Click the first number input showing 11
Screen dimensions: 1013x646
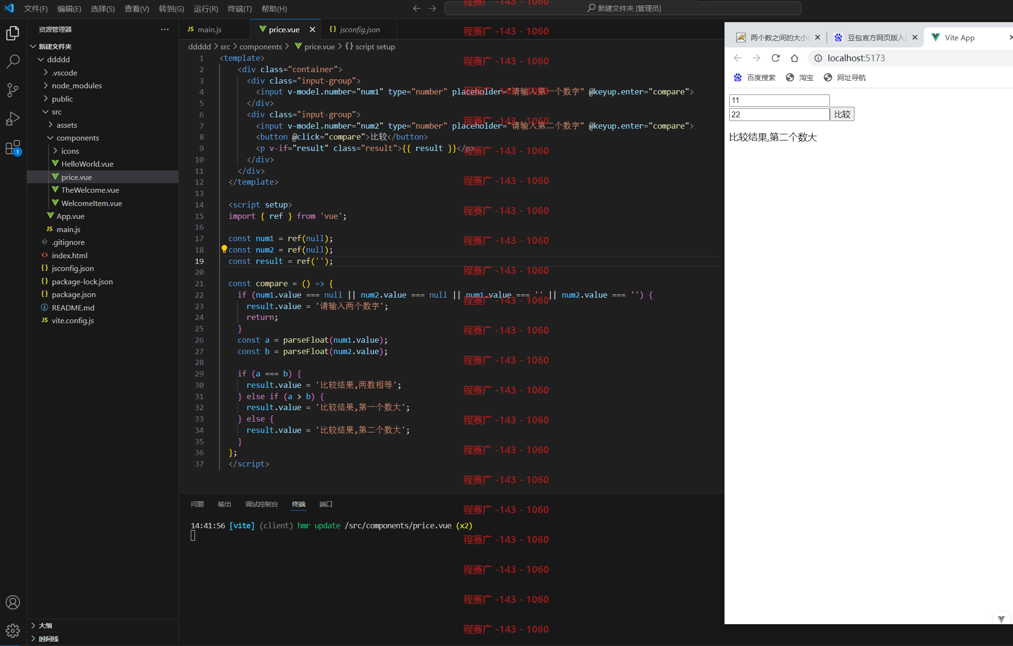[779, 100]
